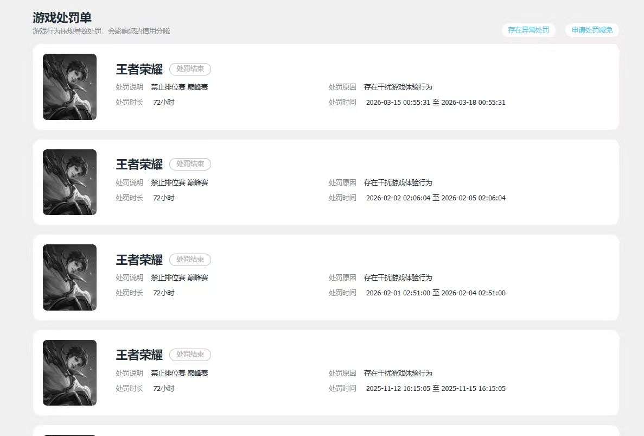Image resolution: width=644 pixels, height=436 pixels.
Task: Click 王者荣耀 title on 2026-02-01 card
Action: tap(139, 260)
